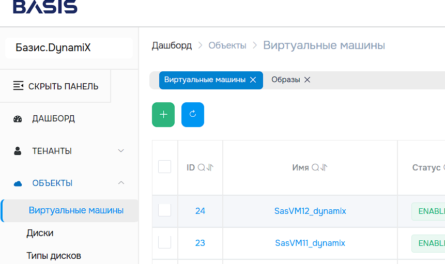Viewport: 445px width, 264px height.
Task: Check the box for row SasVM12_dynamix
Action: coord(164,210)
